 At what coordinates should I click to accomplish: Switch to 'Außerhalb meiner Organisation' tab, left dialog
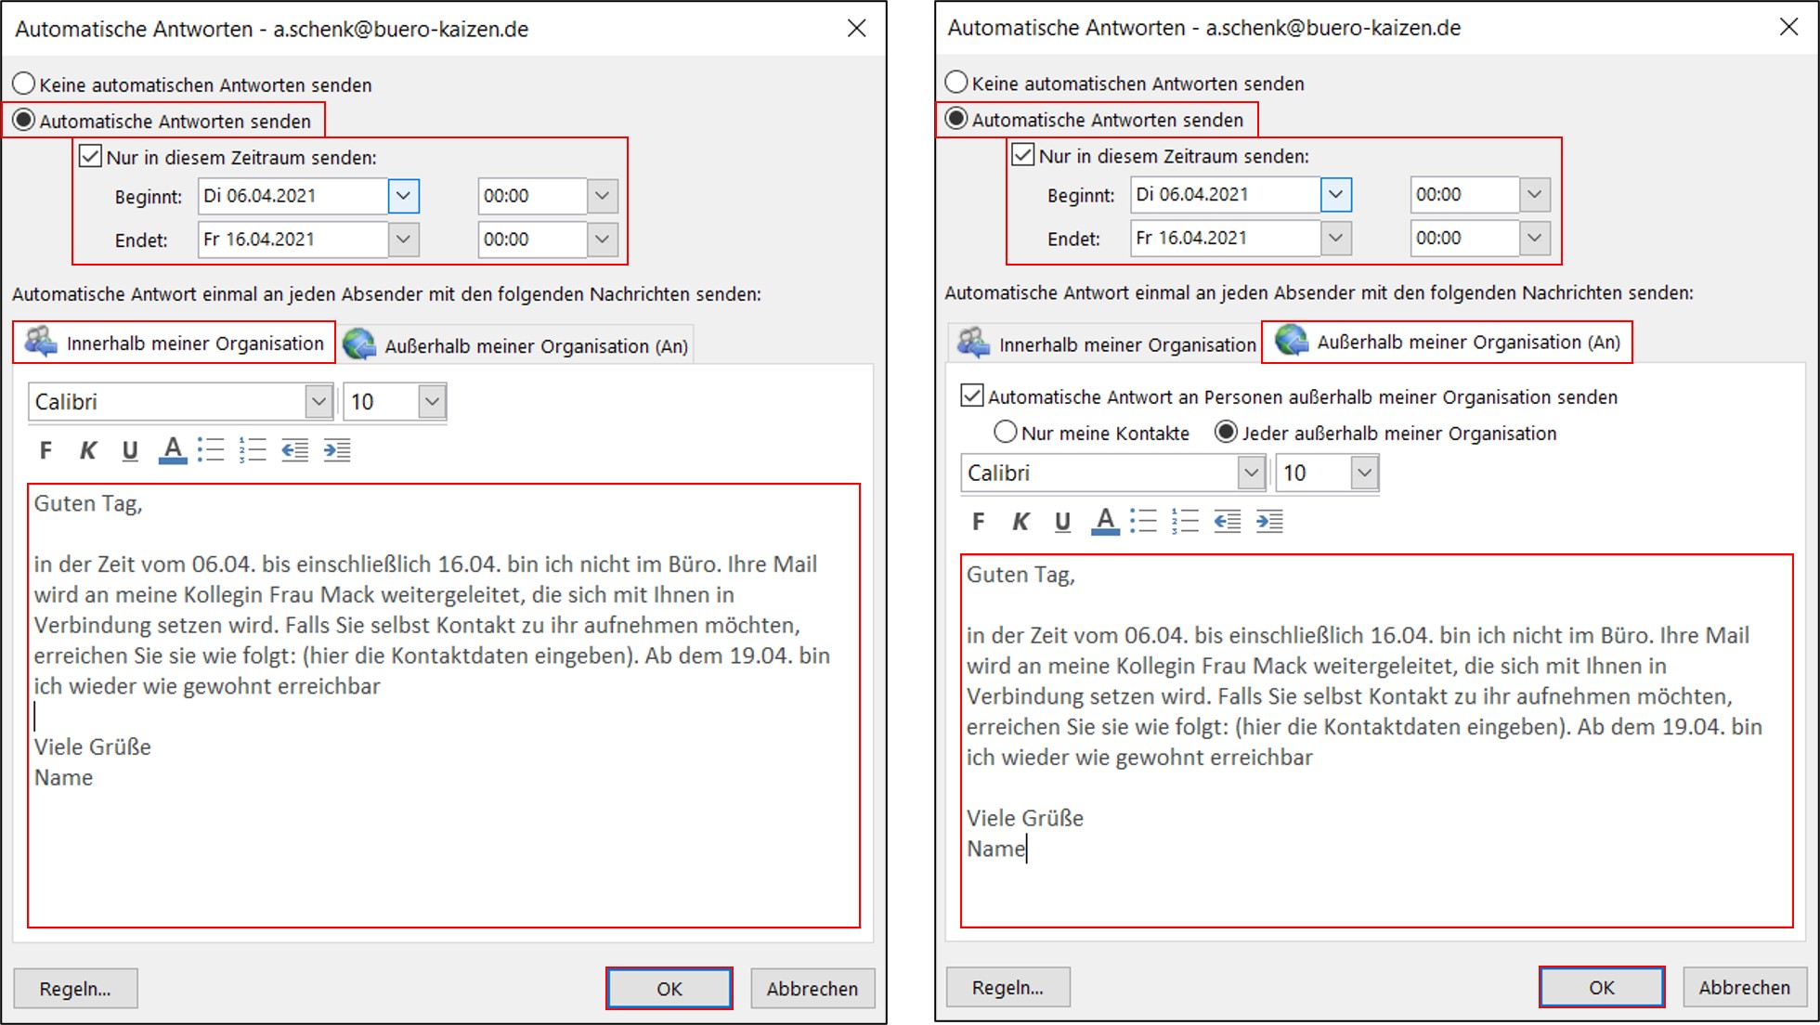click(x=516, y=345)
